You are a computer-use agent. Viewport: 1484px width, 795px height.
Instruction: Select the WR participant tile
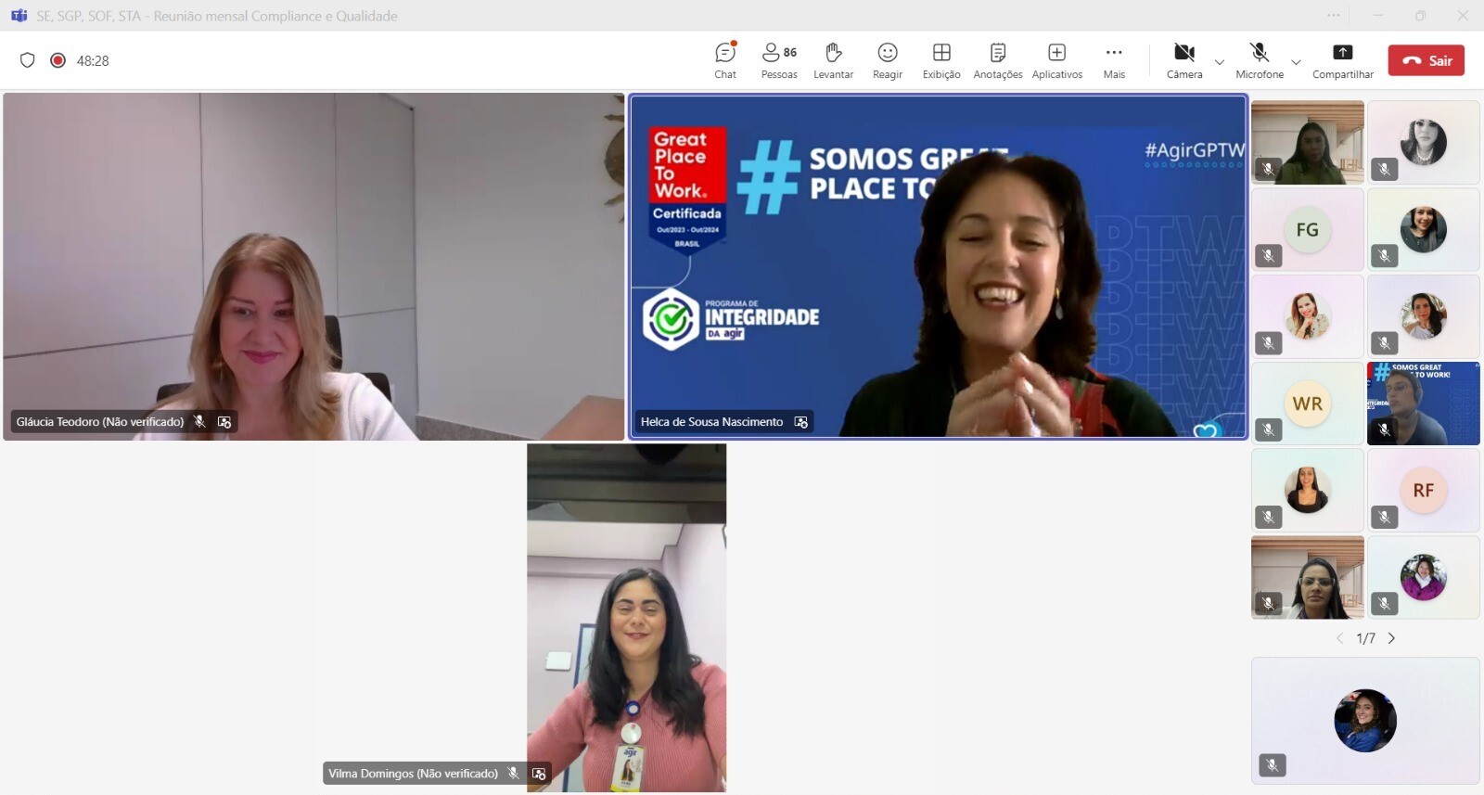pyautogui.click(x=1308, y=404)
